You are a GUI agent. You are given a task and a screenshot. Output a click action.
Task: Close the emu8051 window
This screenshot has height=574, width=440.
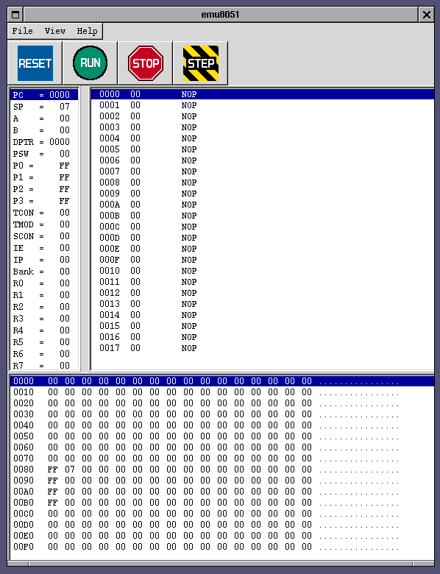427,15
